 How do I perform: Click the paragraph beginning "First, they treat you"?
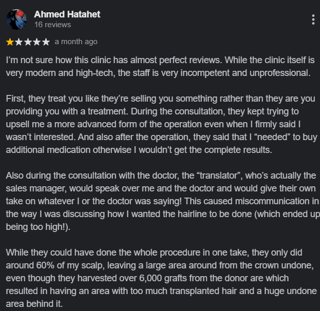pos(161,124)
